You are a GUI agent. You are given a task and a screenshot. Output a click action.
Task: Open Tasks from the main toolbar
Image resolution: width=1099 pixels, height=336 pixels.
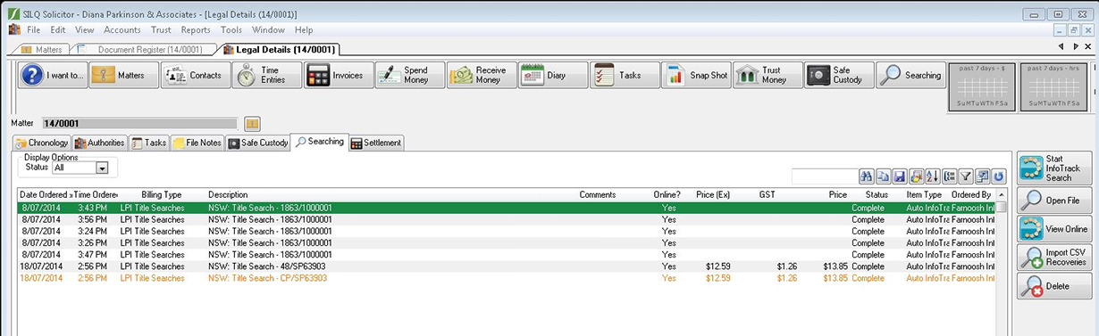point(625,76)
